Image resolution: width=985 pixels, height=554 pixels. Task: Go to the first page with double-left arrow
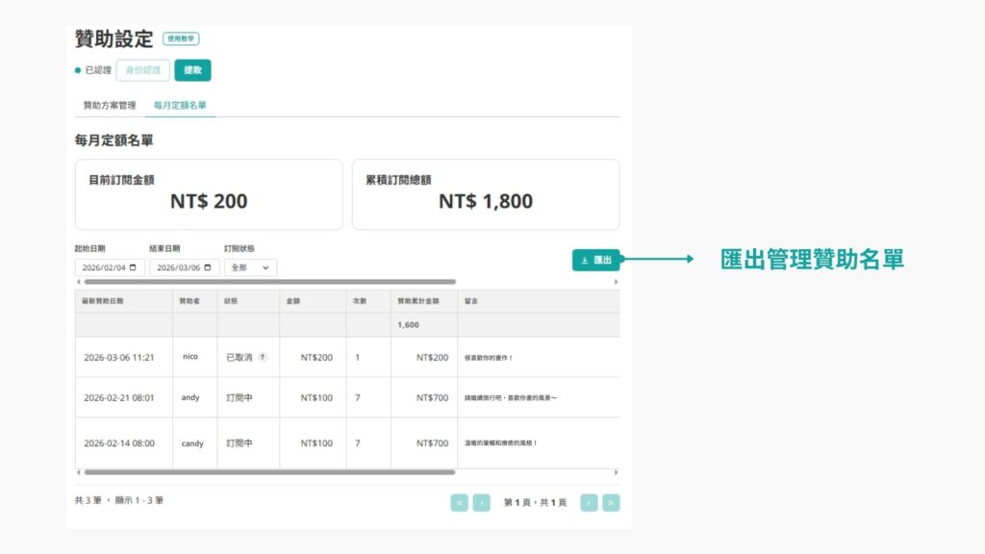[x=459, y=502]
